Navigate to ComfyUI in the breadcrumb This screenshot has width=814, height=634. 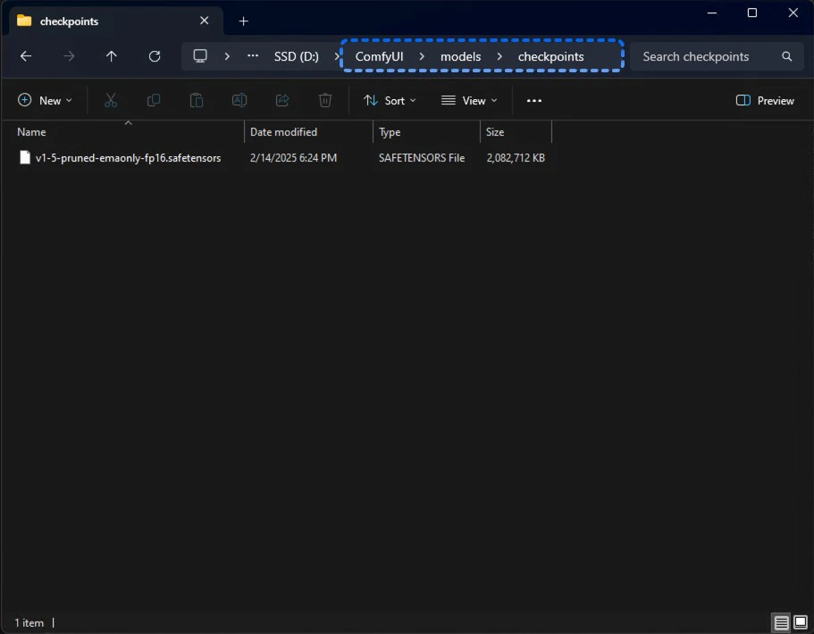coord(379,55)
